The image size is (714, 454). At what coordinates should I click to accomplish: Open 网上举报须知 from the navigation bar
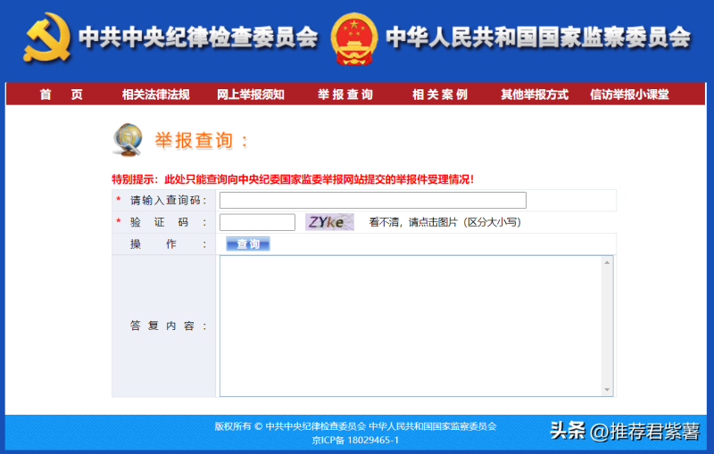pyautogui.click(x=251, y=95)
